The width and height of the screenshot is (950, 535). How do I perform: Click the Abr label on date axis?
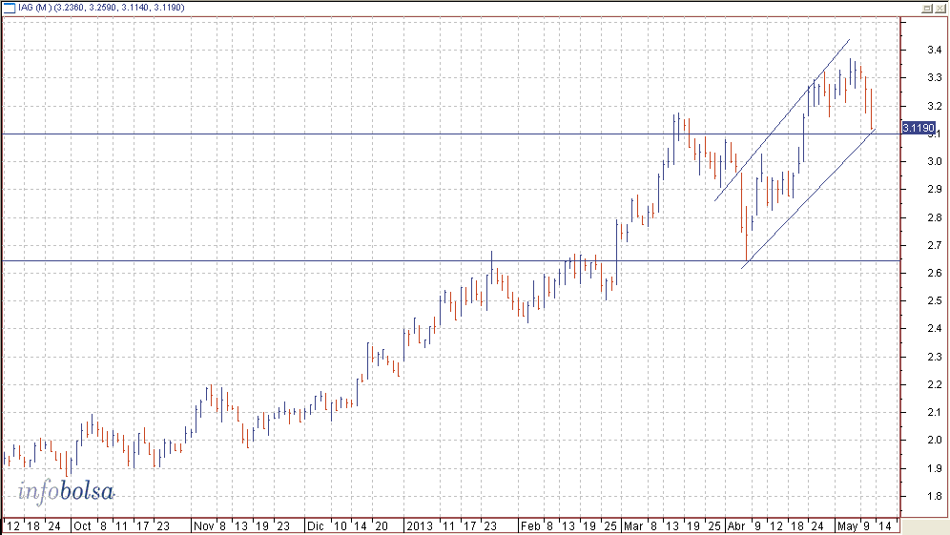[736, 525]
